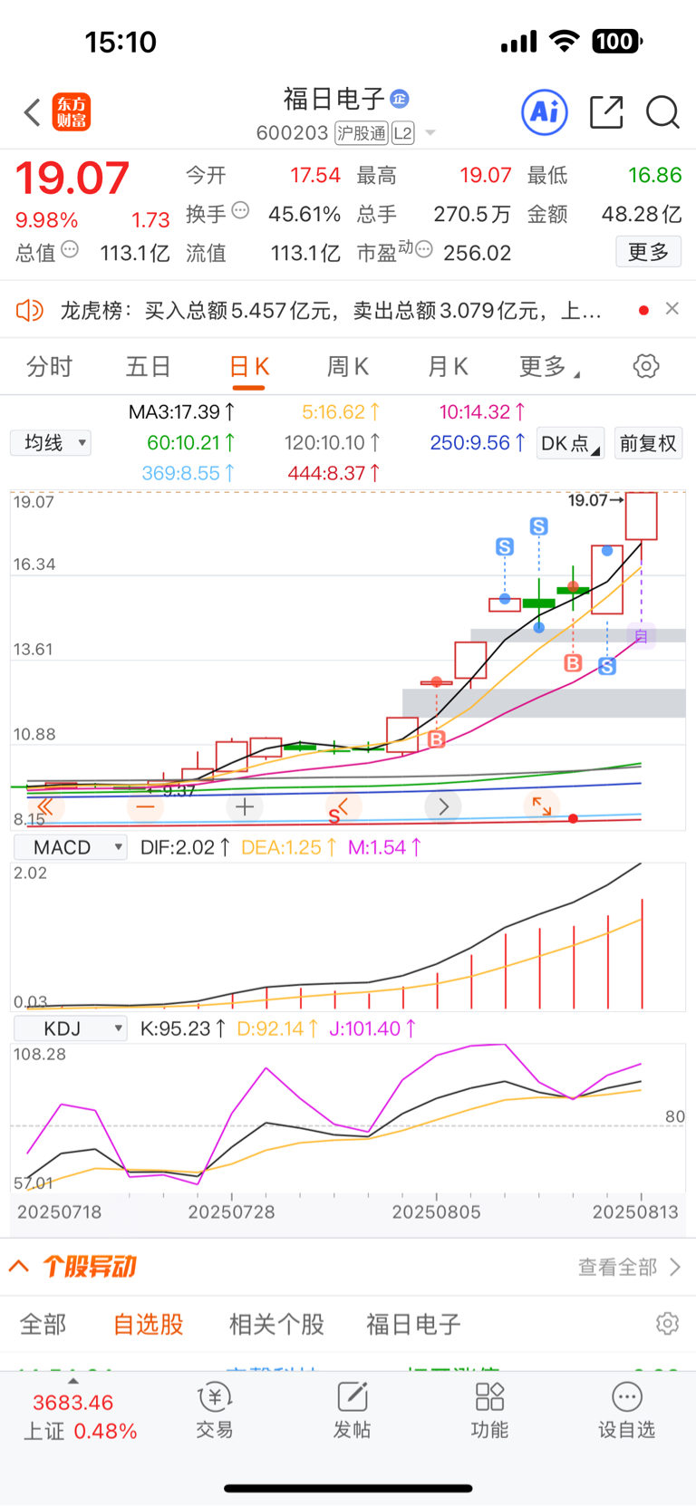Tap the back arrow icon
696x1506 pixels.
pos(33,112)
